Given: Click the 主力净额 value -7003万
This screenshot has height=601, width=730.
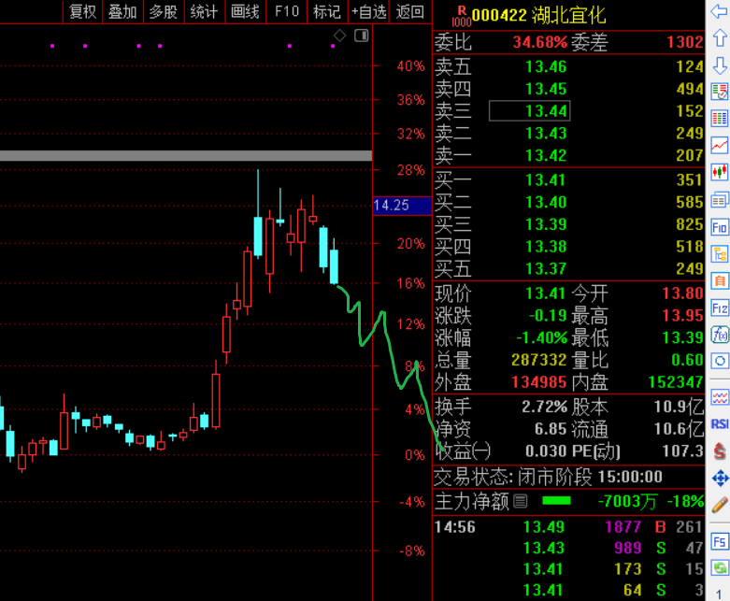Looking at the screenshot, I should (x=627, y=501).
